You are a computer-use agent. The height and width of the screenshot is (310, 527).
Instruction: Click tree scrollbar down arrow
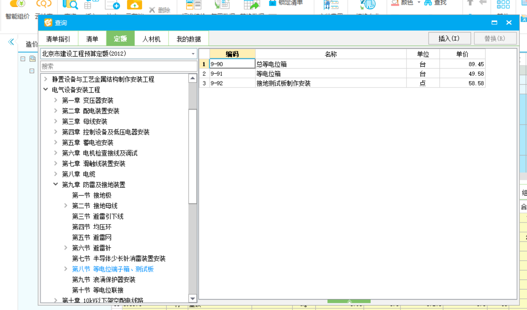[x=193, y=298]
